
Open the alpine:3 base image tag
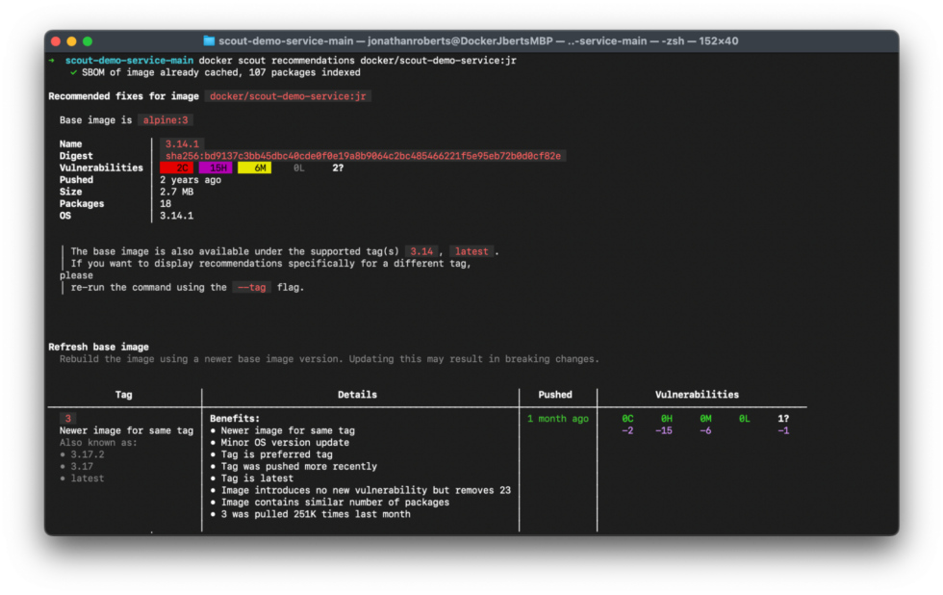coord(165,119)
